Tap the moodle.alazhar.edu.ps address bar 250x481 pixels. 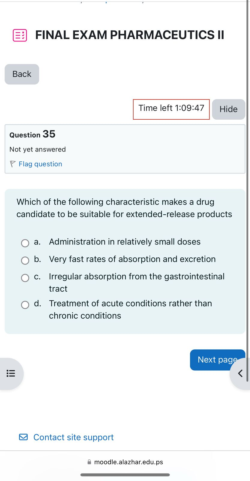point(128,462)
